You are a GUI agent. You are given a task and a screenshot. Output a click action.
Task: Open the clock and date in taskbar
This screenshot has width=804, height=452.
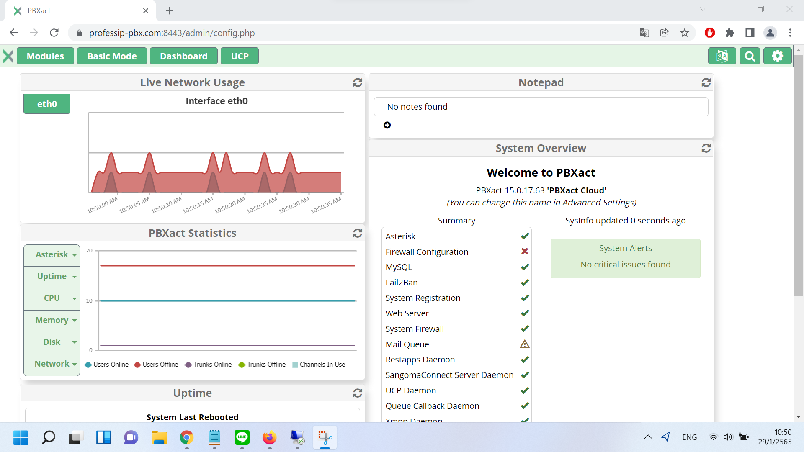[x=775, y=437]
